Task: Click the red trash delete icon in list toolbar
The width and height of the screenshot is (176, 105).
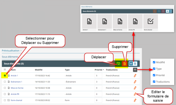Action: pyautogui.click(x=125, y=64)
